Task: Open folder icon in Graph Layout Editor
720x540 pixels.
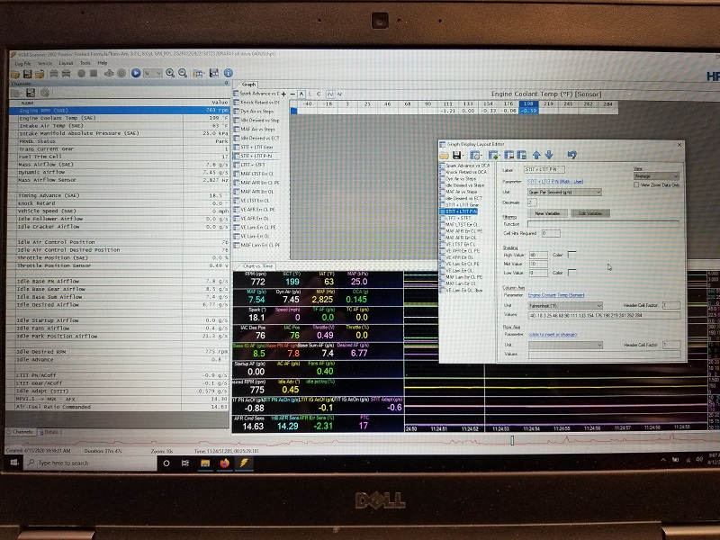Action: 444,155
